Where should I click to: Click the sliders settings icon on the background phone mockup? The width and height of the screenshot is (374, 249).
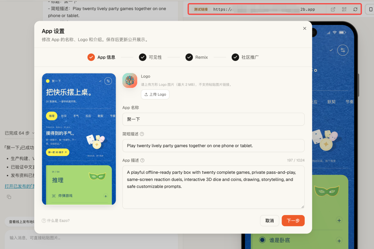(343, 50)
